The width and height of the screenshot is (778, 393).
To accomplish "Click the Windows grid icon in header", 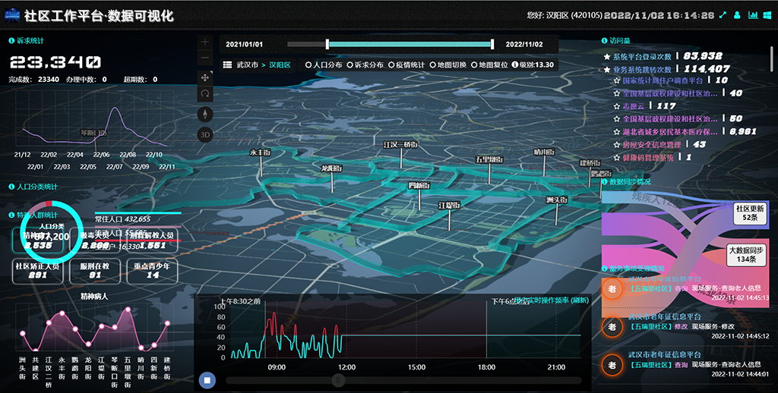I will (x=767, y=15).
